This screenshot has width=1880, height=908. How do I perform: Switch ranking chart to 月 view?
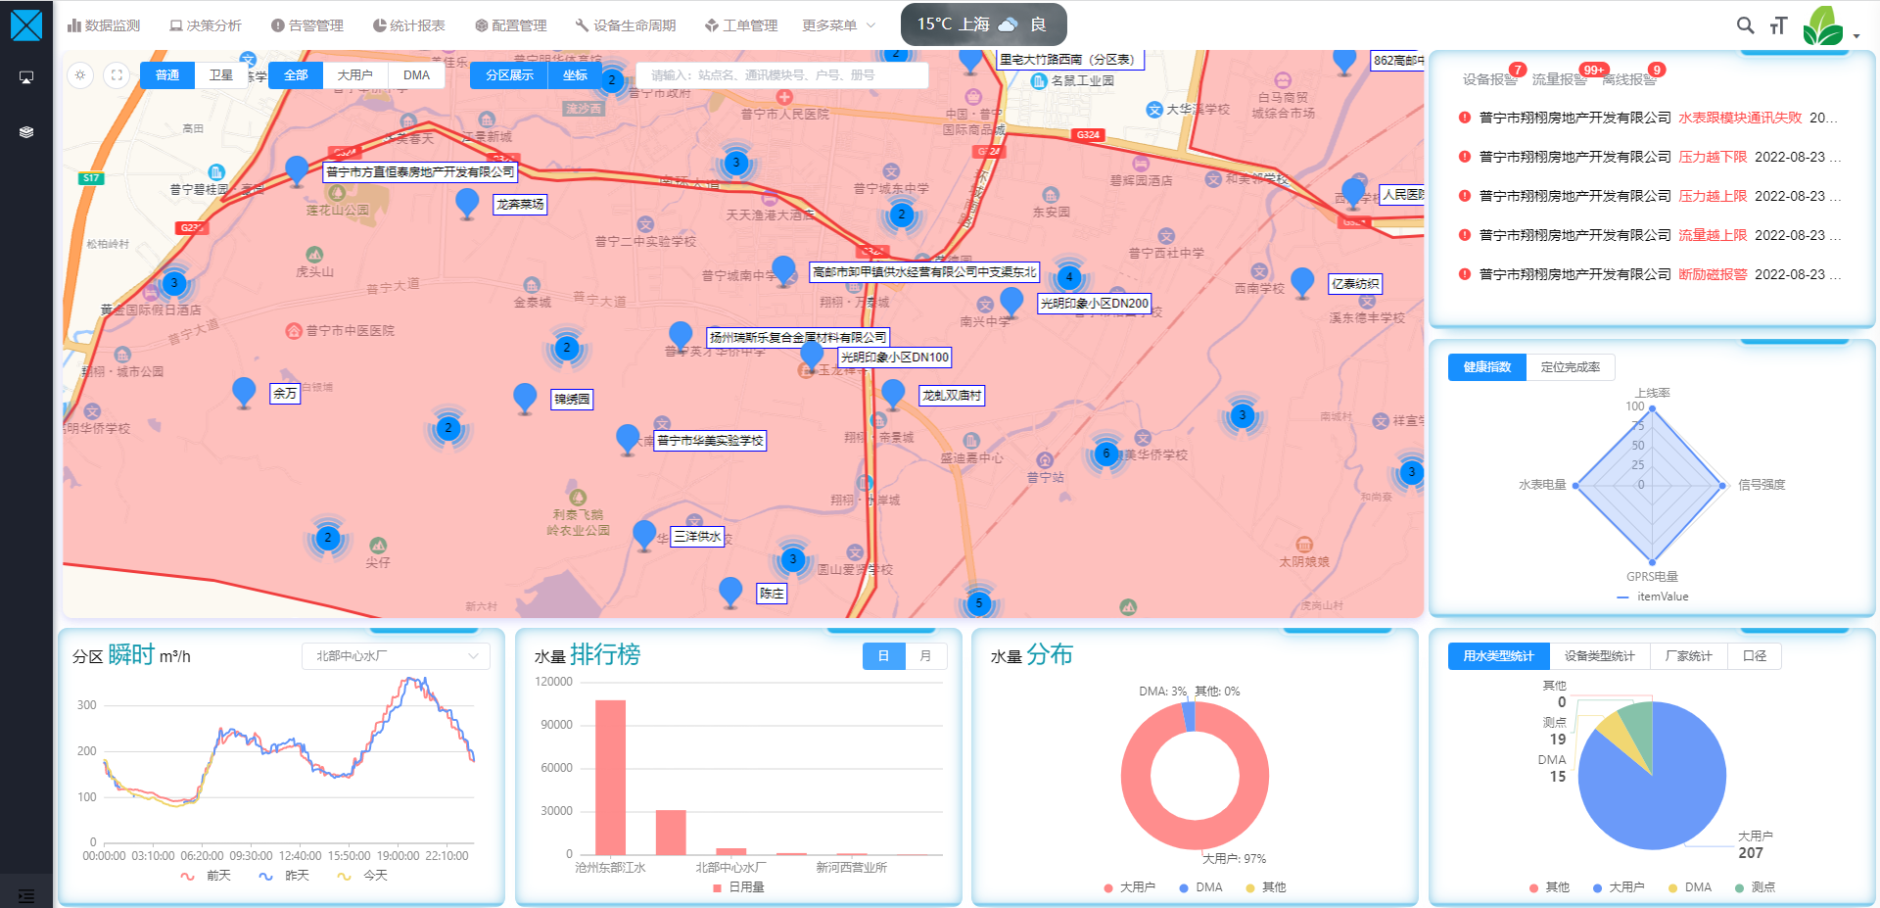925,656
